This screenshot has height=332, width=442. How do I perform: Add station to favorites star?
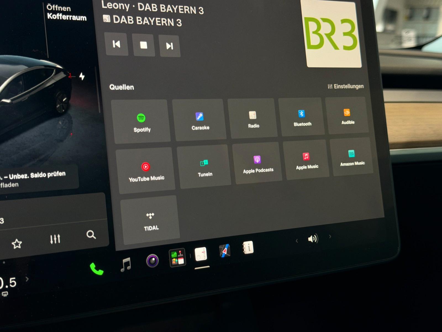pyautogui.click(x=17, y=244)
